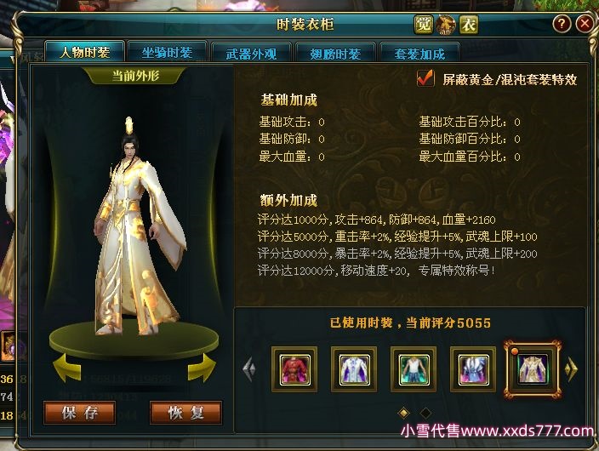599x451 pixels.
Task: Go to second page indicator dot
Action: (425, 413)
